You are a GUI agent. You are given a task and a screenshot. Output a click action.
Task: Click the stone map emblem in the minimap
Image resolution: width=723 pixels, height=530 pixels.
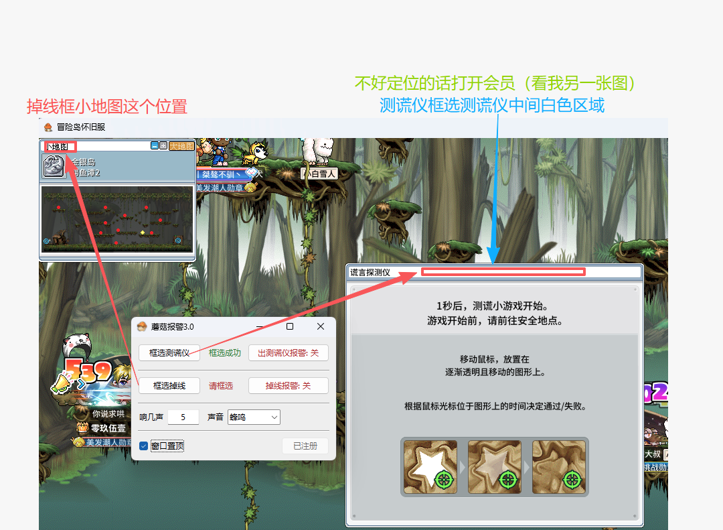pos(54,166)
